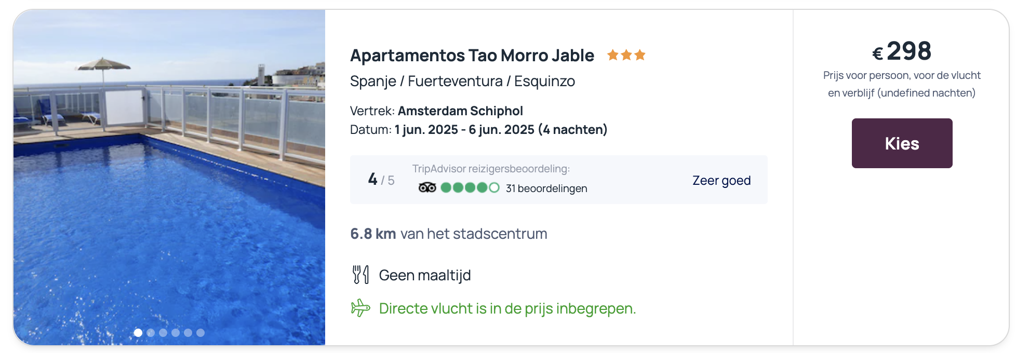1016x353 pixels.
Task: Open the Apartamentos Tao Morro Jable title
Action: 472,56
